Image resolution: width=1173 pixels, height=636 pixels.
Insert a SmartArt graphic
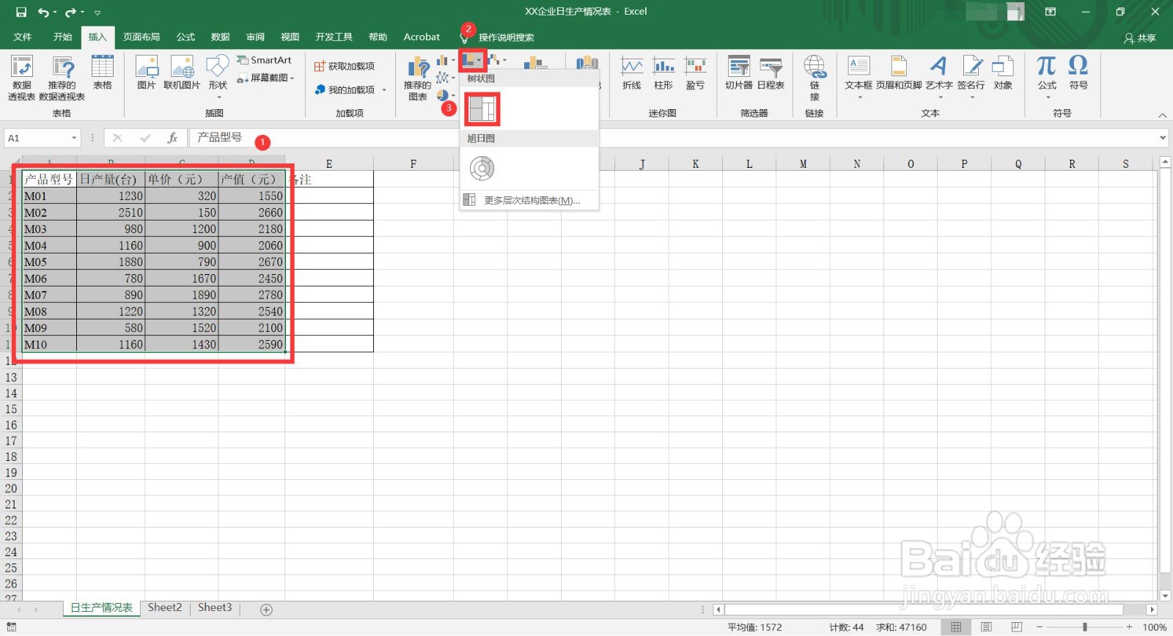tap(264, 60)
